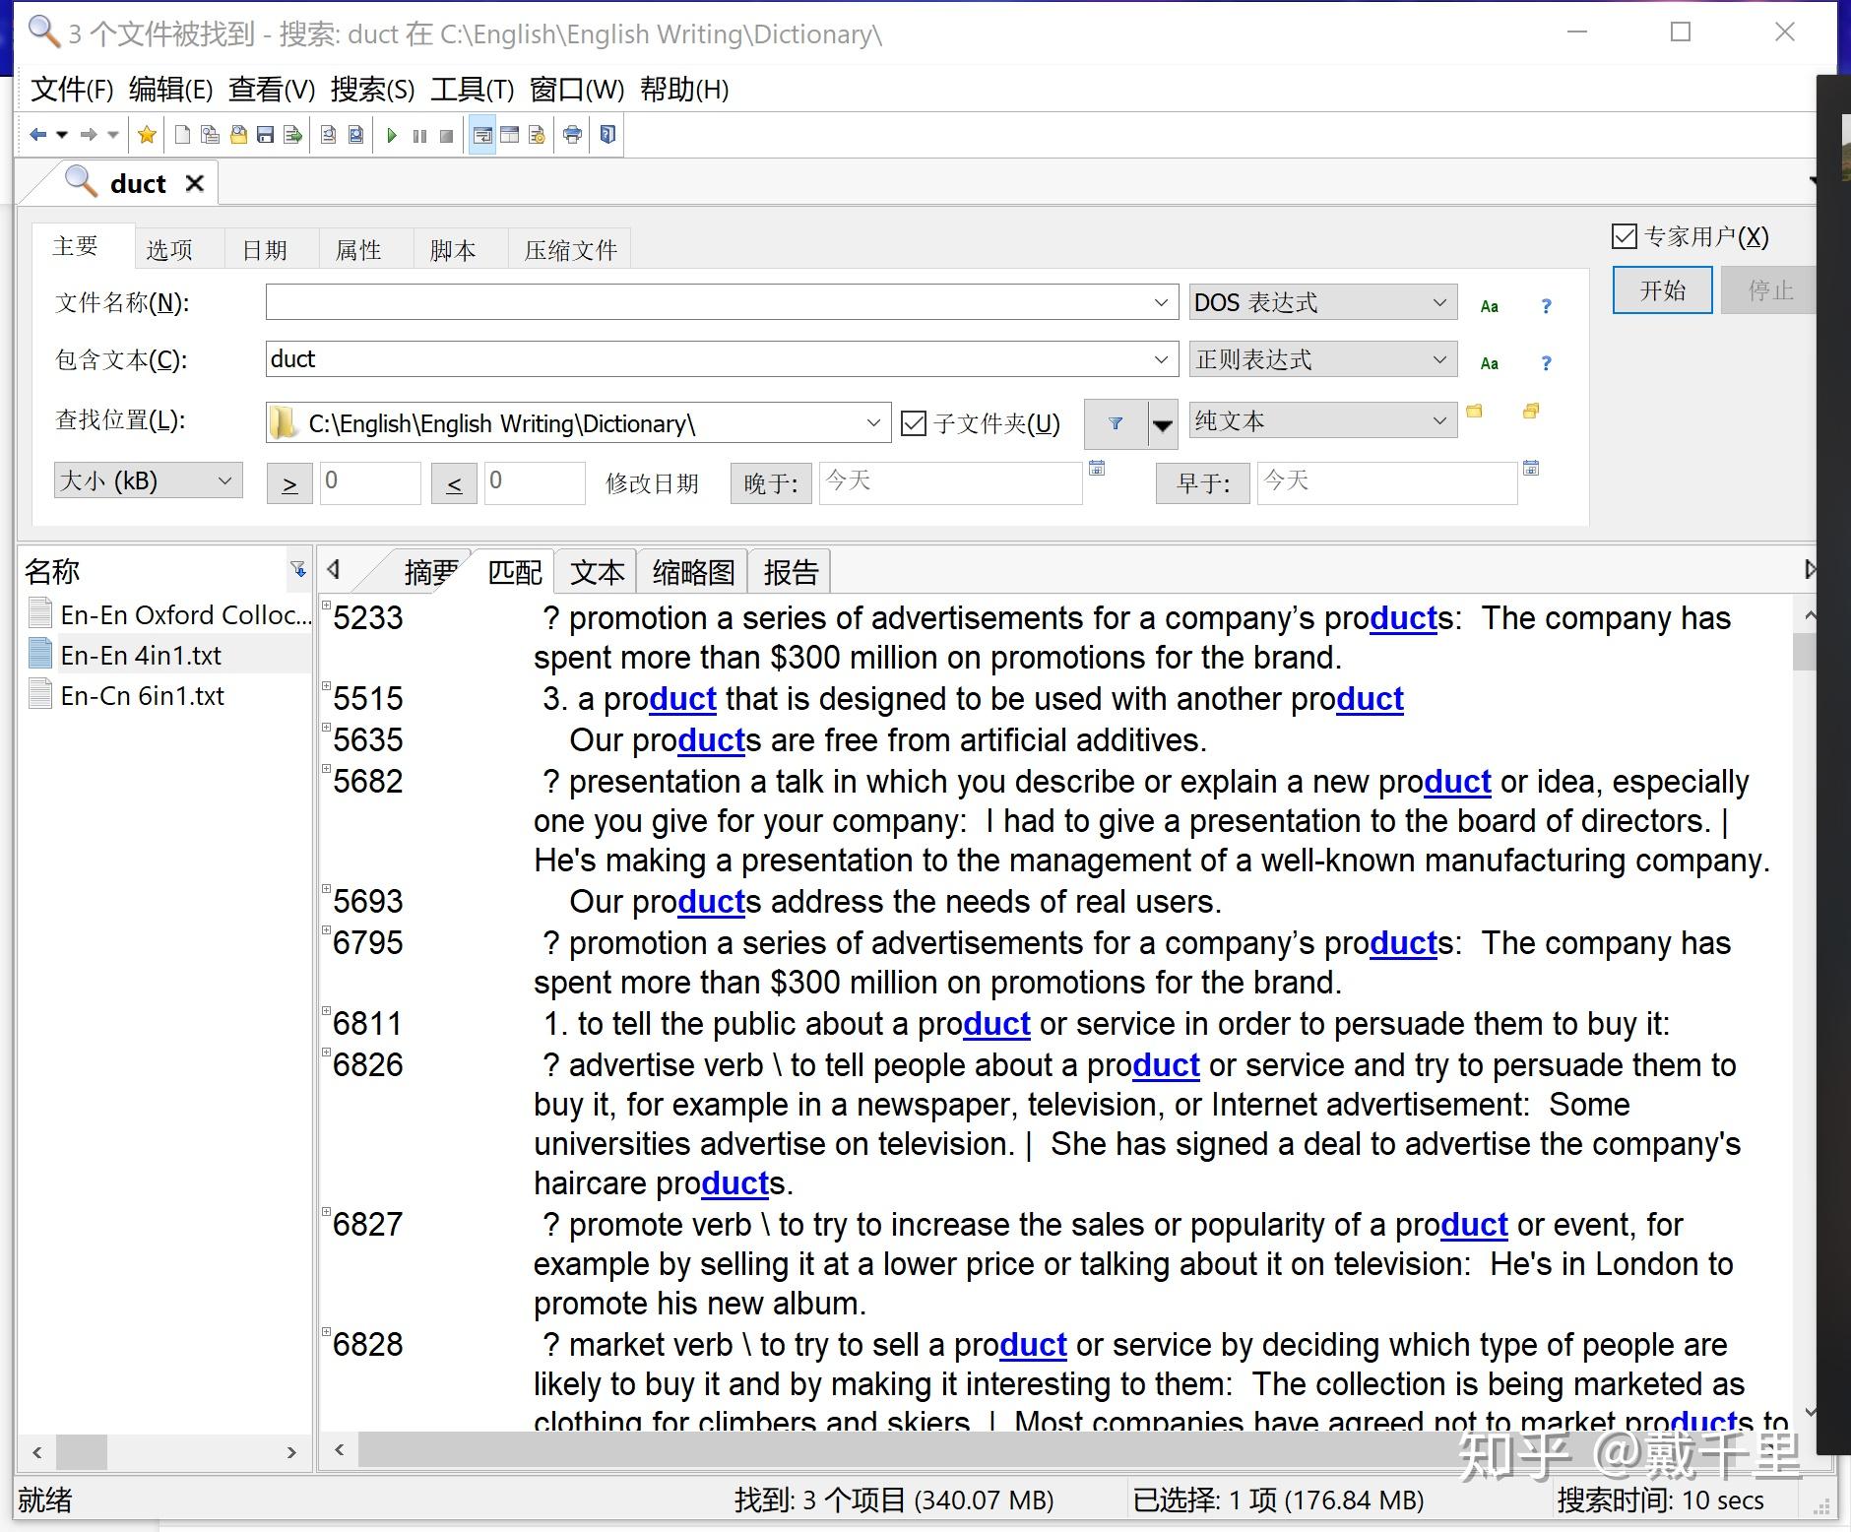Toggle the 子文件夹 subfolders checkbox

pos(914,423)
